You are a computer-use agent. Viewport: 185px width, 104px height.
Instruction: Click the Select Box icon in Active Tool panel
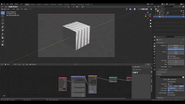tap(134, 70)
